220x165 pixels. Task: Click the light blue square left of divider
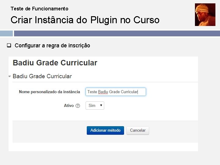coord(6,33)
